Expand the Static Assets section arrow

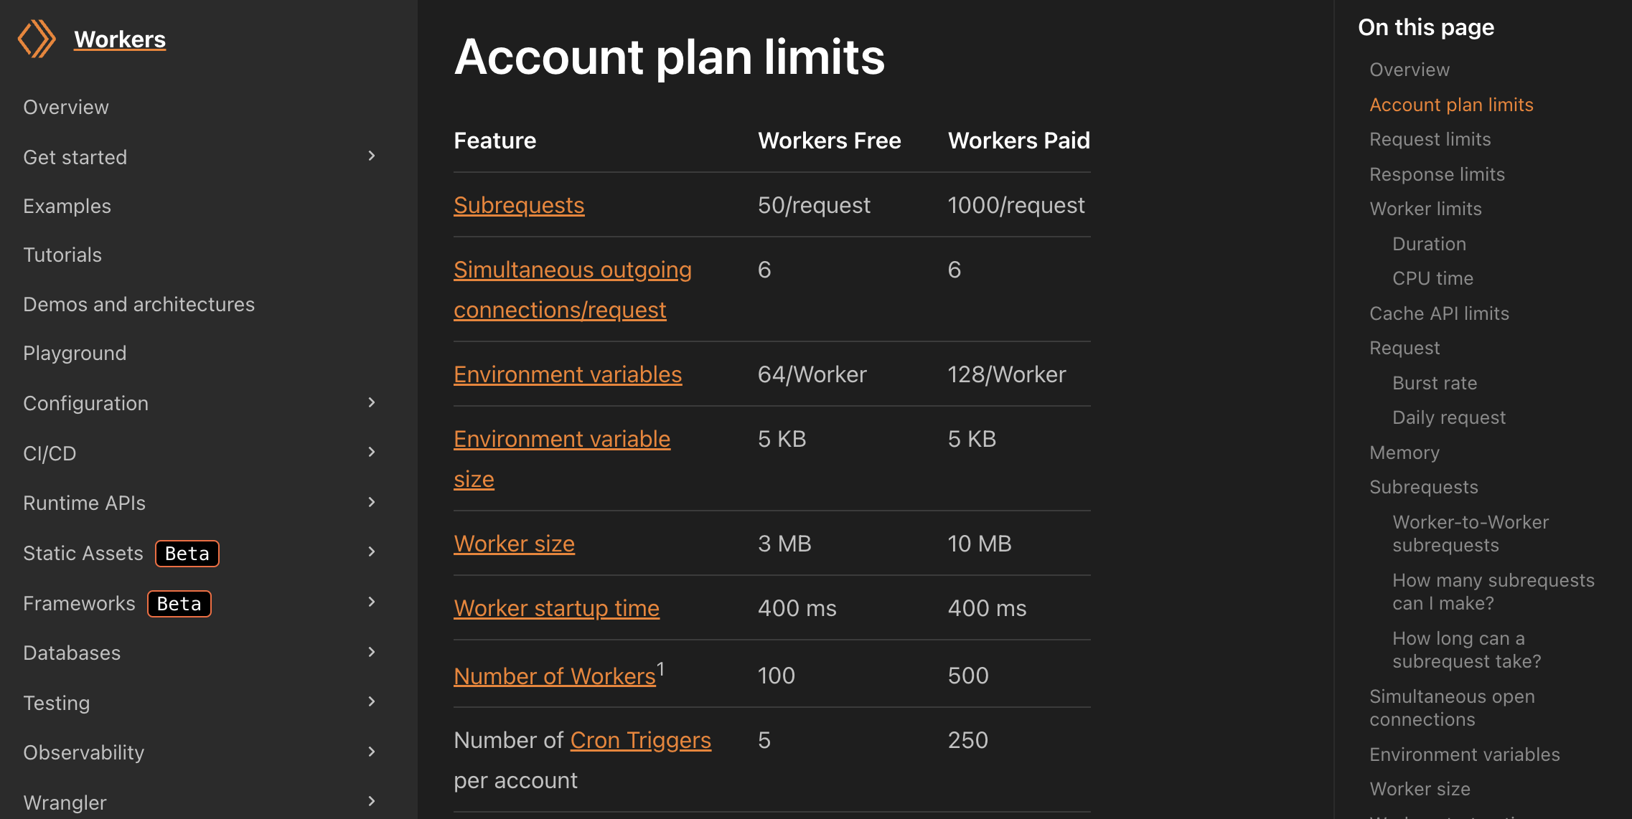[371, 552]
